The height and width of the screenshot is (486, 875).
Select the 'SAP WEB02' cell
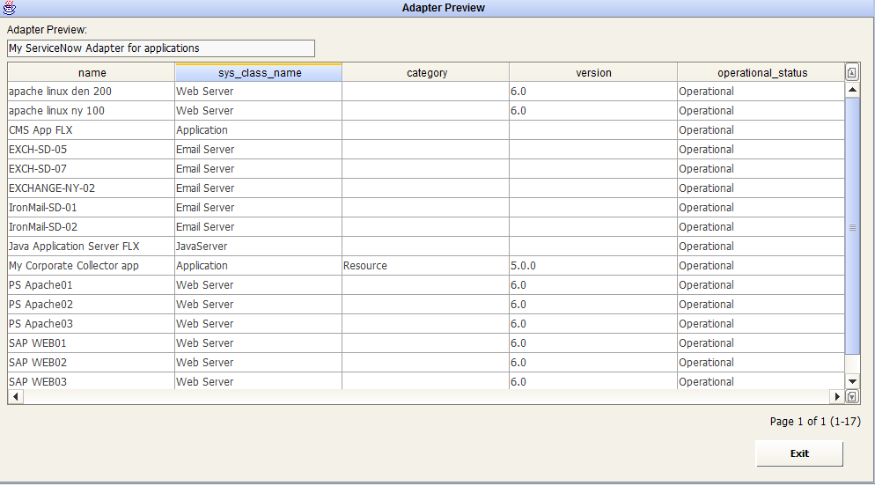(92, 362)
